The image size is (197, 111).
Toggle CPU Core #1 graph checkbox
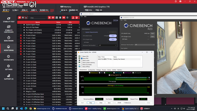(105, 73)
